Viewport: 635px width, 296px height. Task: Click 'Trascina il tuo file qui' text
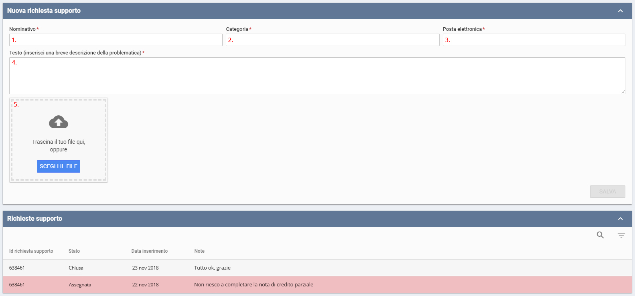pyautogui.click(x=59, y=142)
